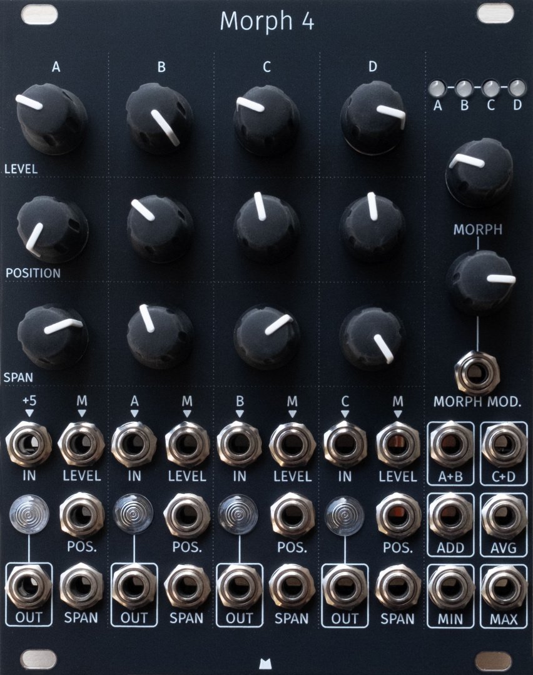Click channel D's boxed OUT jack

point(345,587)
